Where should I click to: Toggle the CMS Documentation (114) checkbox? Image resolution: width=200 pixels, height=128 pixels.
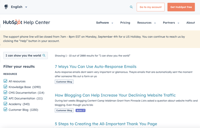coord(5,92)
